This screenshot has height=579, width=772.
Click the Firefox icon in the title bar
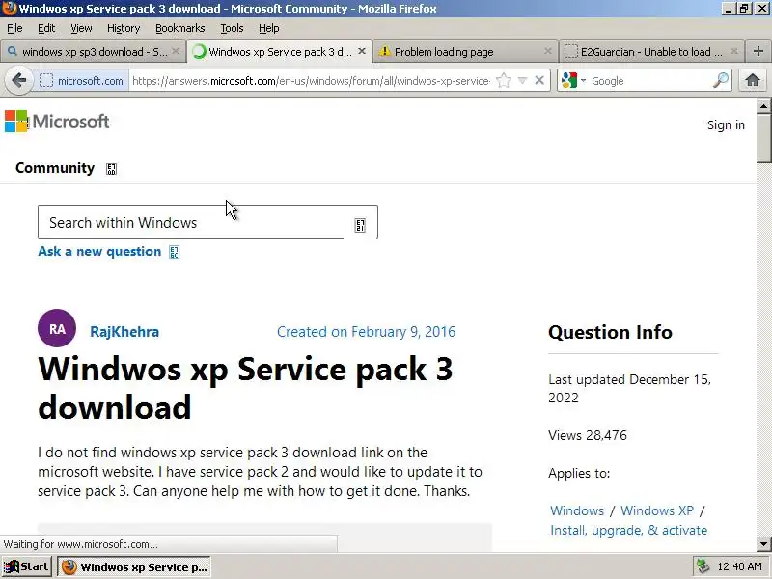click(x=9, y=9)
